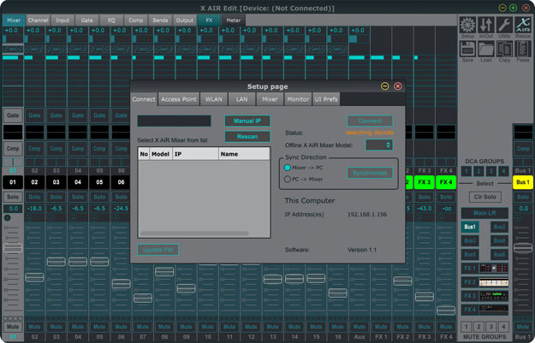Open the Utility wrench icon

point(504,25)
